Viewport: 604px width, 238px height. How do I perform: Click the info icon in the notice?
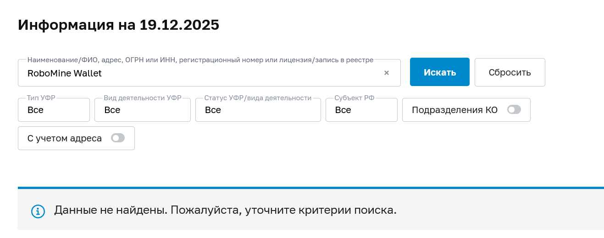(x=38, y=211)
